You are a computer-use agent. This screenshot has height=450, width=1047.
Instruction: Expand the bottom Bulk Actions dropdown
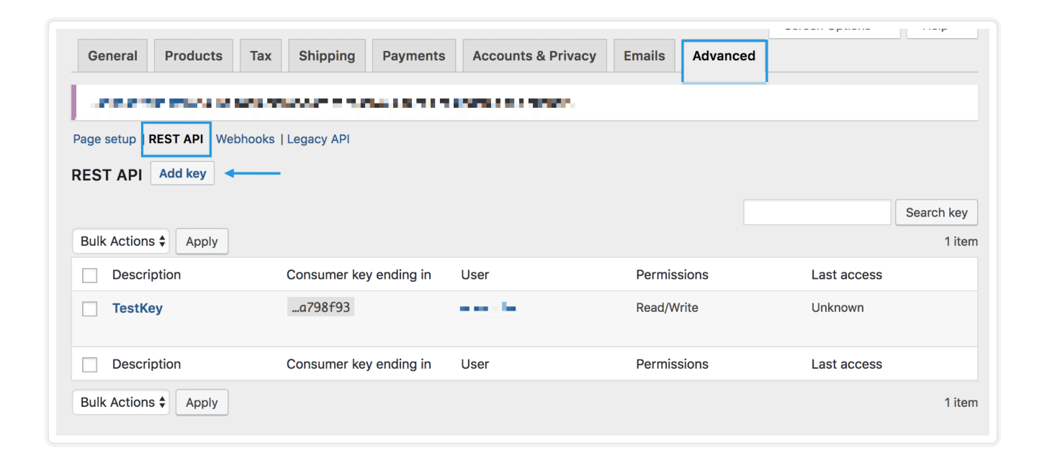121,403
